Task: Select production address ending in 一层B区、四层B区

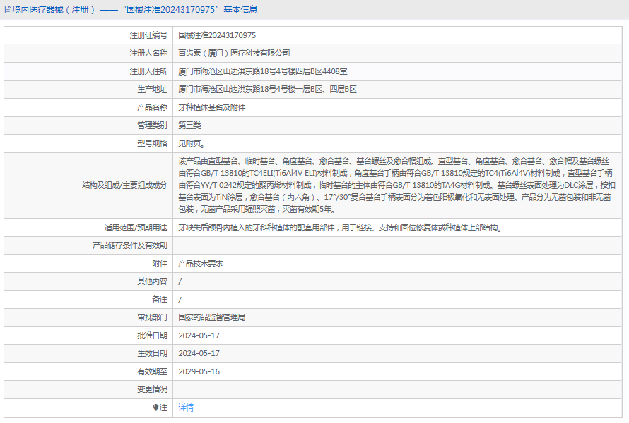Action: point(267,89)
